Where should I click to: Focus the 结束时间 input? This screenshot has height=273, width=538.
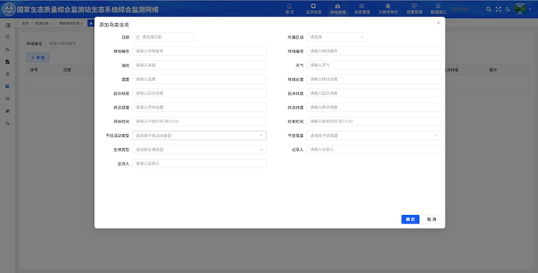click(x=374, y=121)
